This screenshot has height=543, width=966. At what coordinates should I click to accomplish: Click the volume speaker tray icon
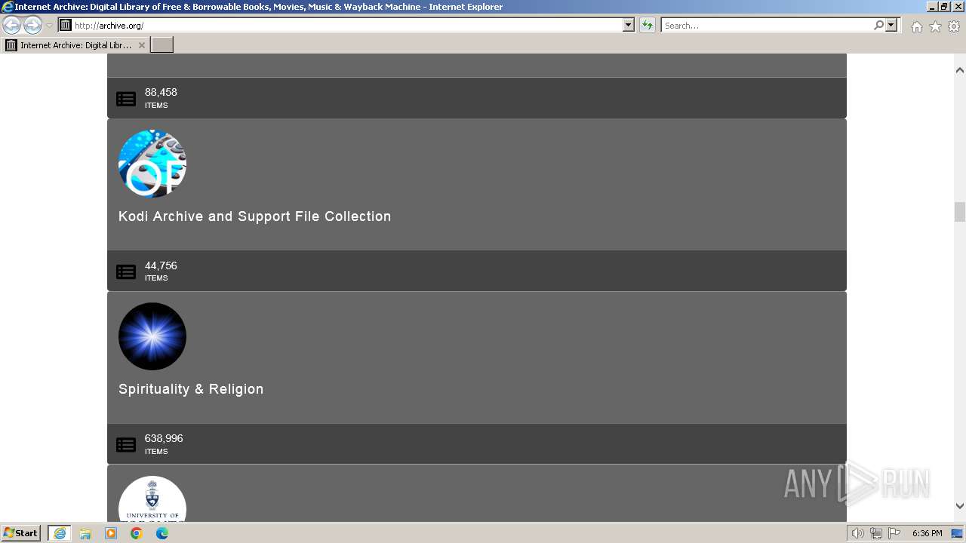coord(858,533)
